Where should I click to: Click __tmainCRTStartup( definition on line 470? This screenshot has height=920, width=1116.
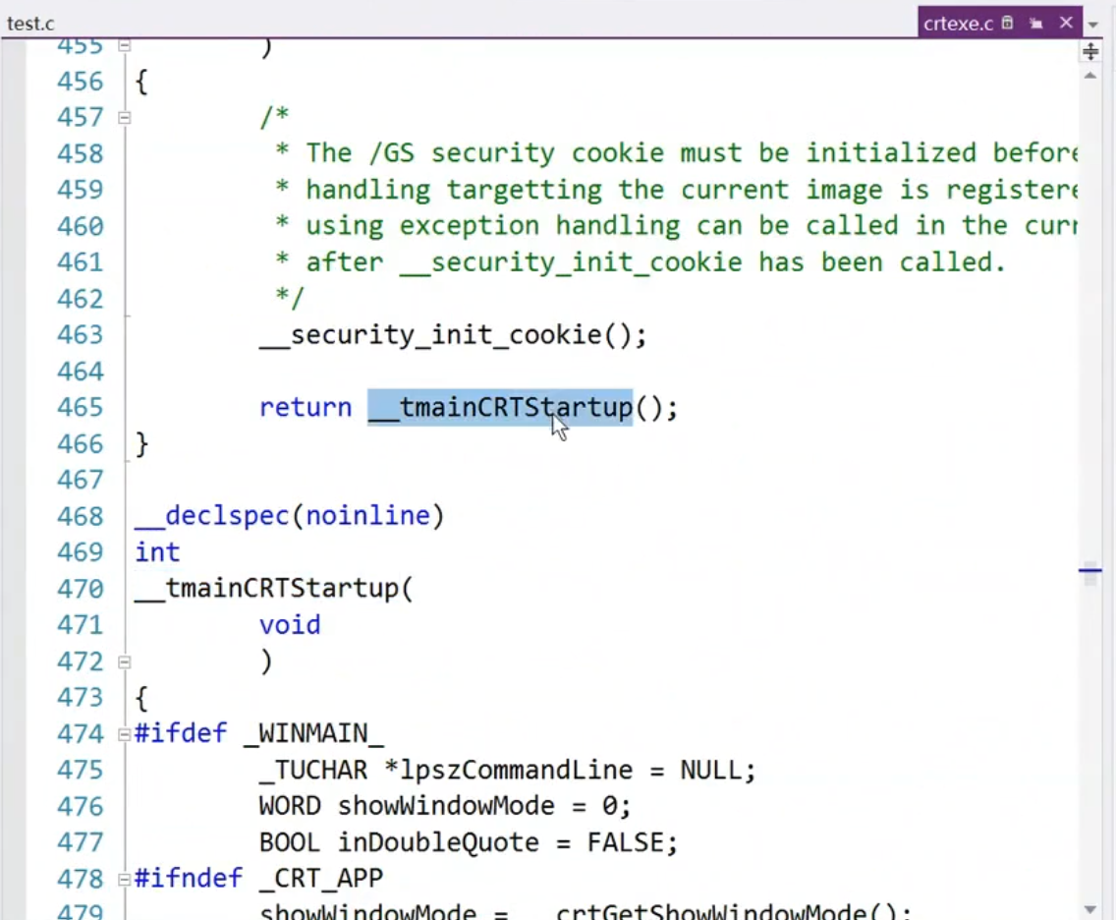pos(274,589)
